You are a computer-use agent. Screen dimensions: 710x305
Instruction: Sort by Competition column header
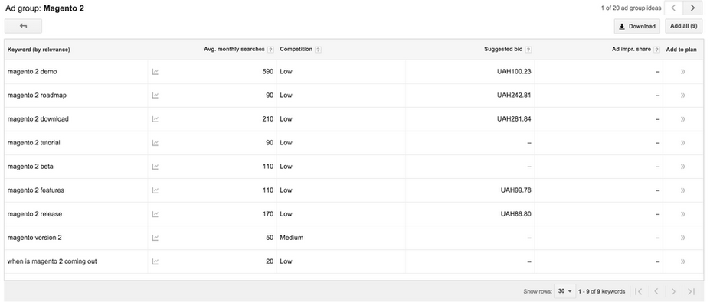tap(296, 49)
